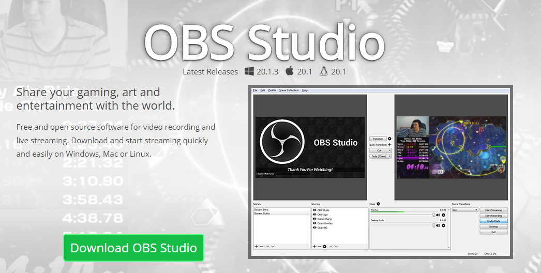Add a new scene with plus icon
Image resolution: width=541 pixels, height=273 pixels.
tap(257, 247)
